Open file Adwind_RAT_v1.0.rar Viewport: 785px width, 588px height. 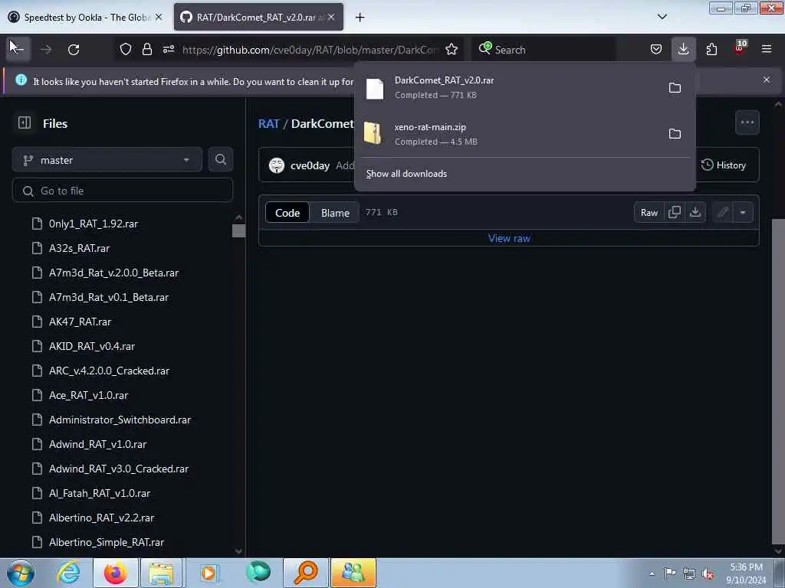[97, 445]
